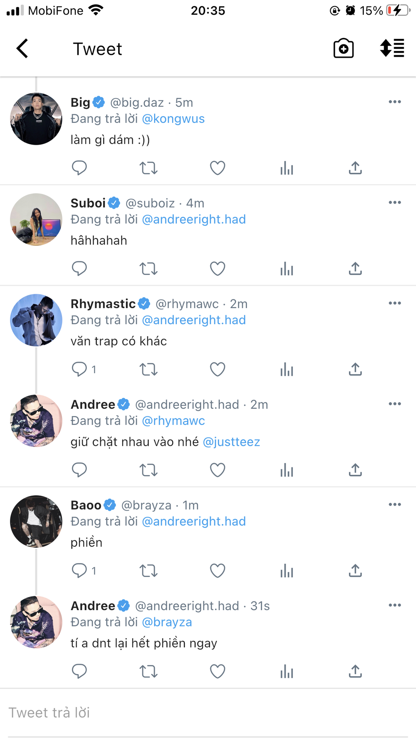Open the camera add-photo icon
The image size is (416, 741).
point(343,49)
